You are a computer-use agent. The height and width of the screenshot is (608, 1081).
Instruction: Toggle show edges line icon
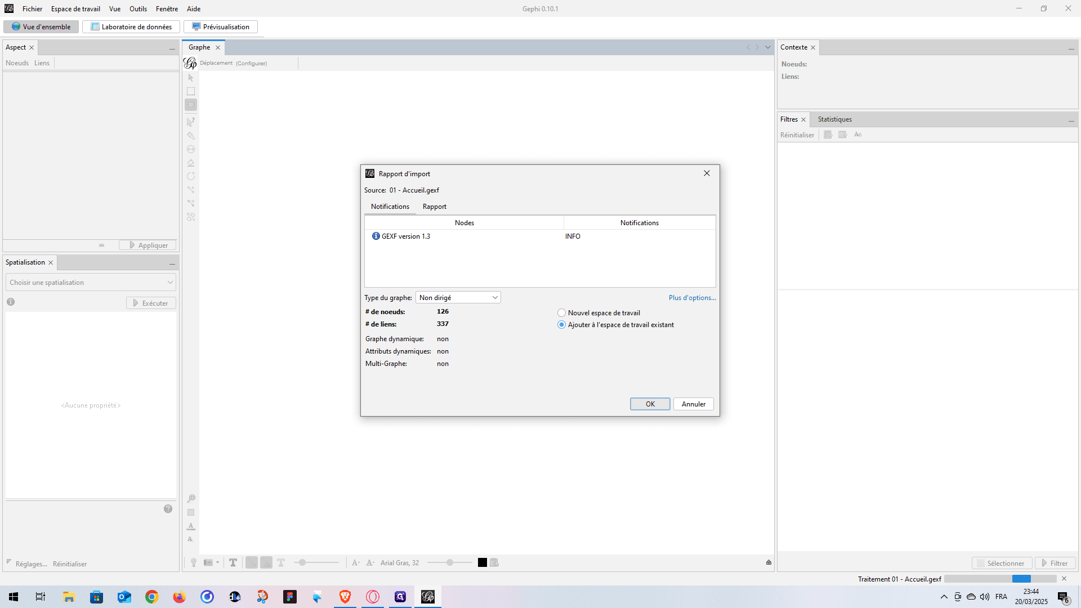click(252, 562)
